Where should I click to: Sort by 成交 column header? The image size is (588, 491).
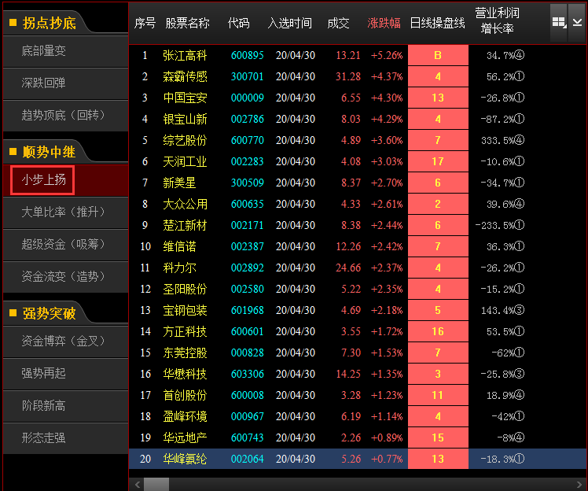338,24
